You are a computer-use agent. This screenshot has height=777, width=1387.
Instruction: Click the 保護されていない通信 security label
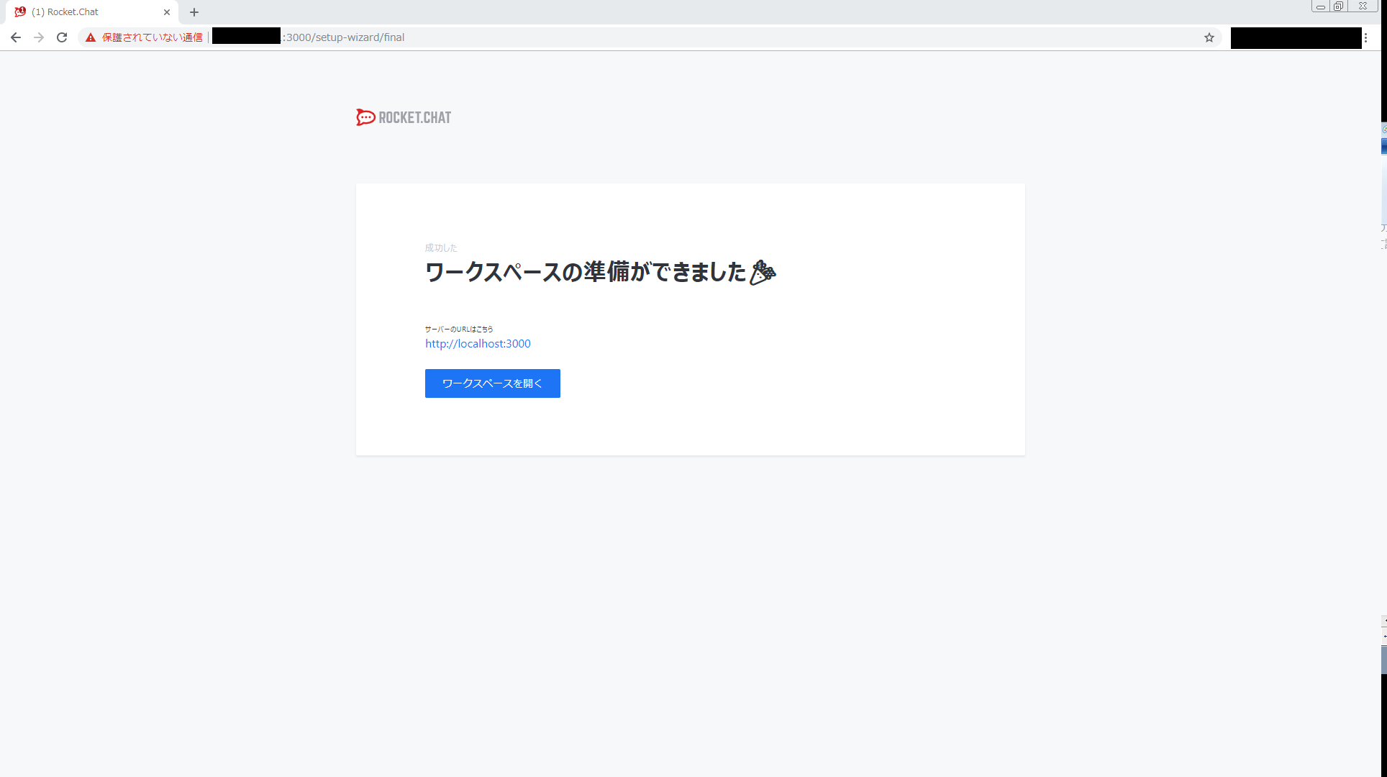[152, 37]
